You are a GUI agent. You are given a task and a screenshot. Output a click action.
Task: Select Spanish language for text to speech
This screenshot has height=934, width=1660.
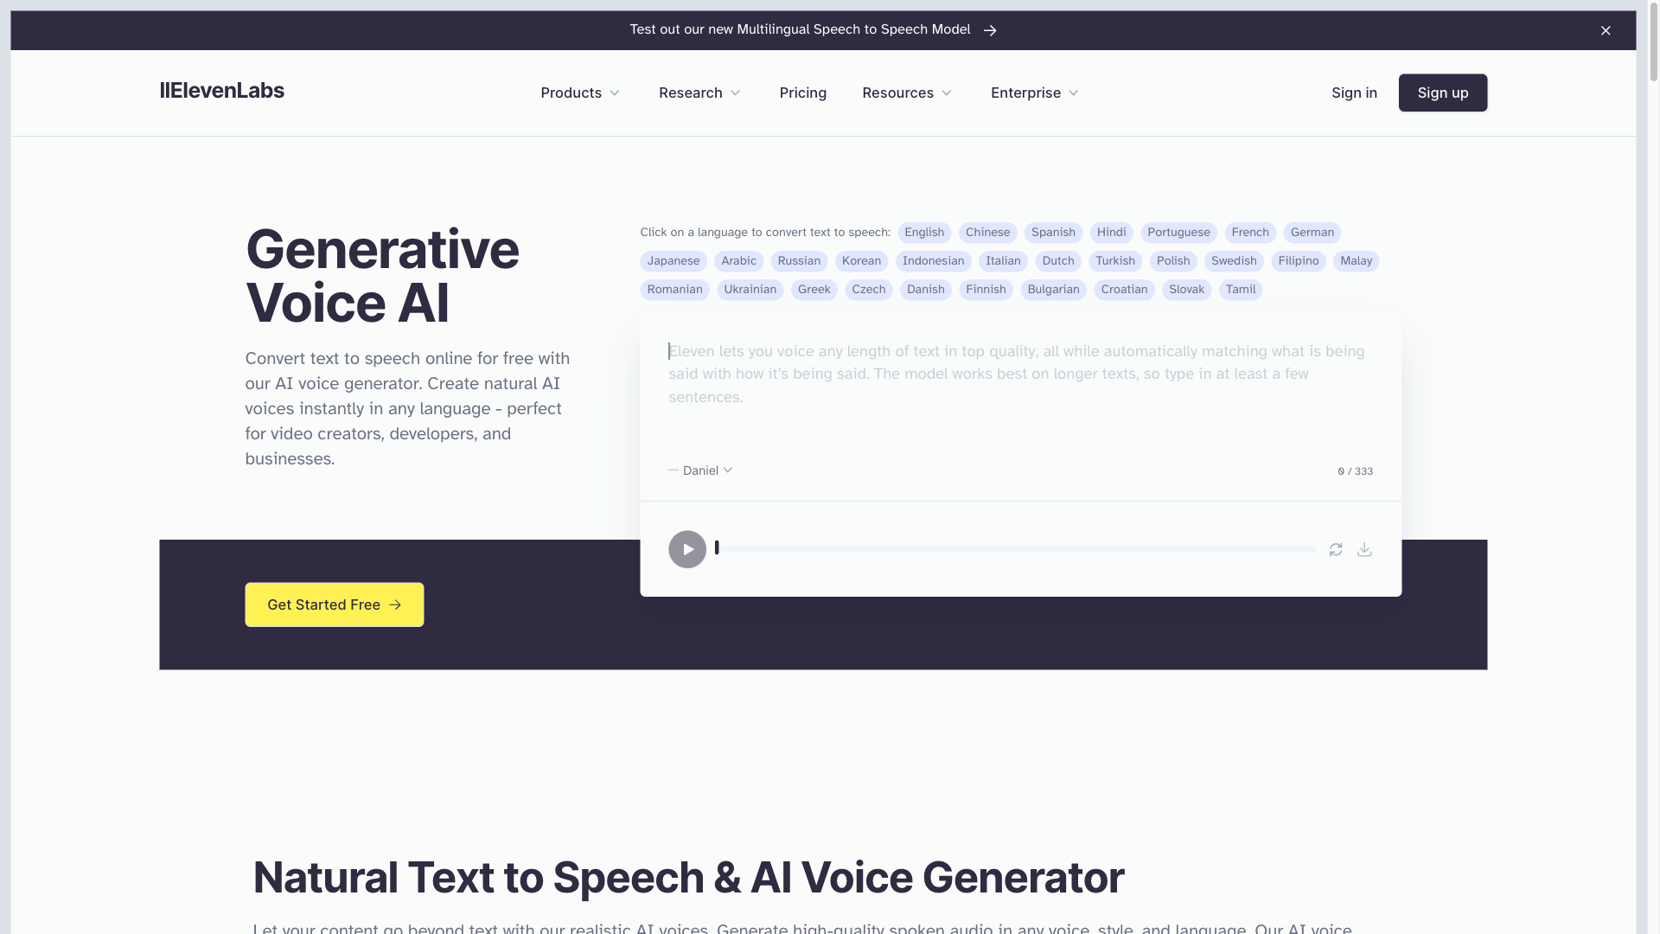pos(1053,232)
